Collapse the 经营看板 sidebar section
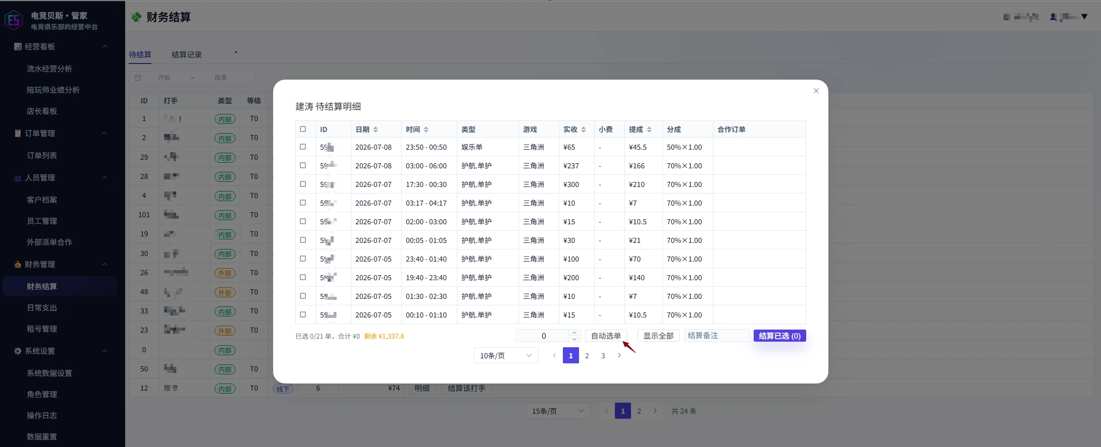Screen dimensions: 1101x447 [x=104, y=47]
